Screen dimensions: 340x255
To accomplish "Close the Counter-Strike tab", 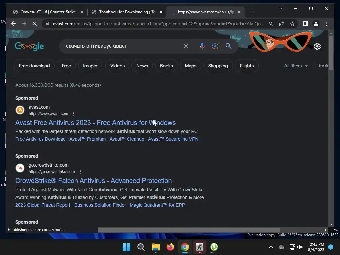I will (x=82, y=12).
